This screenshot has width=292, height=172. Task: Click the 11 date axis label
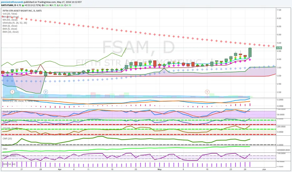pyautogui.click(x=88, y=169)
